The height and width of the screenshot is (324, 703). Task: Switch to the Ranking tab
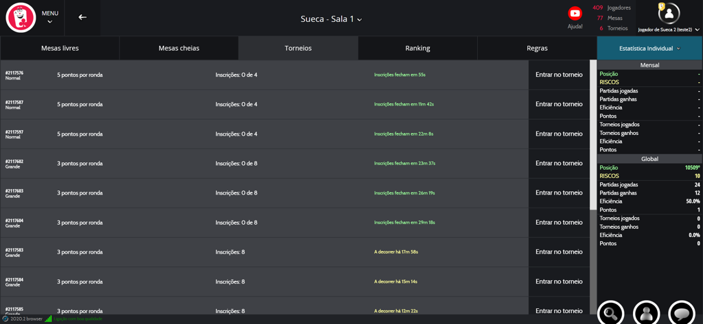417,49
